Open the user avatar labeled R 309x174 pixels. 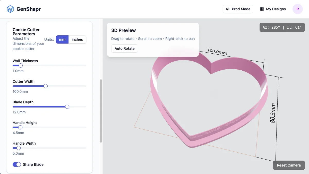(297, 9)
